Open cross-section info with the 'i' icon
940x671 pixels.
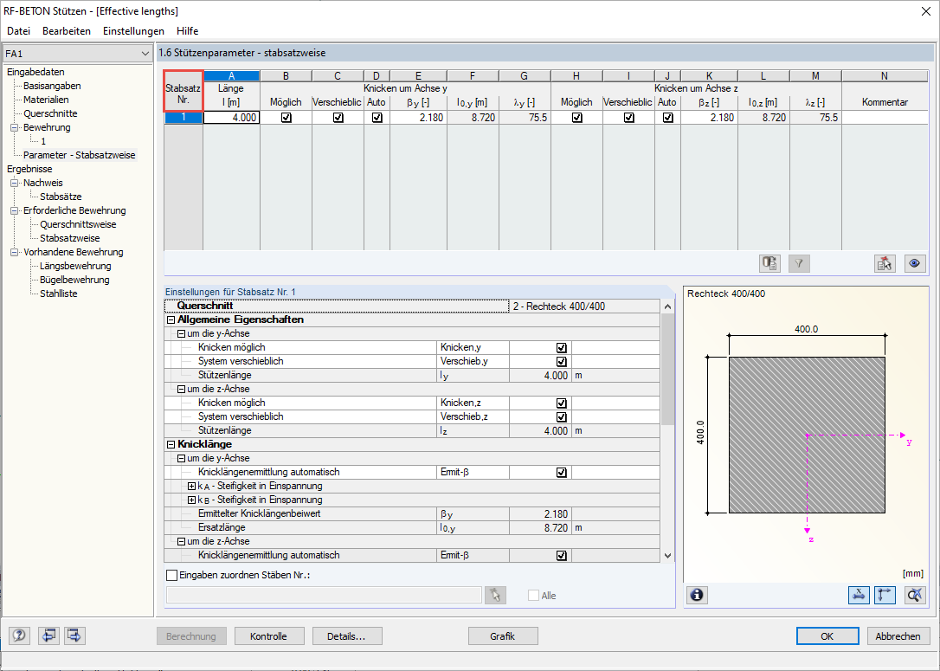tap(697, 595)
